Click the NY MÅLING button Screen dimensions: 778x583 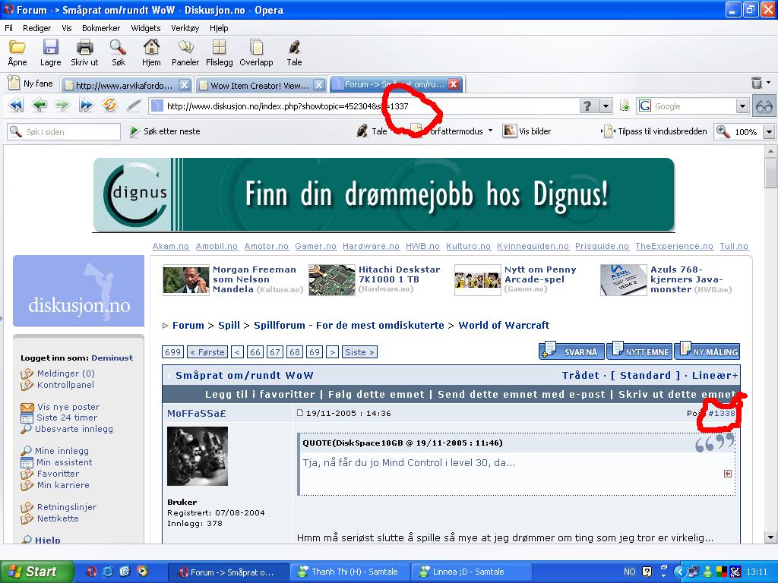tap(707, 351)
